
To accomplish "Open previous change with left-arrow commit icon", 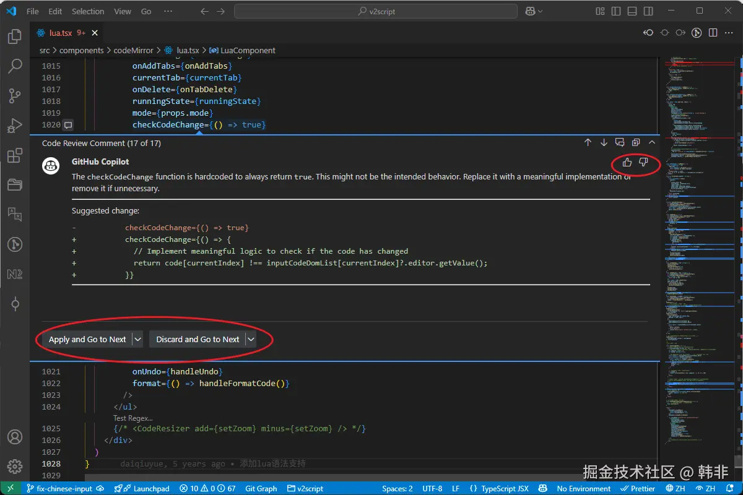I will point(648,33).
